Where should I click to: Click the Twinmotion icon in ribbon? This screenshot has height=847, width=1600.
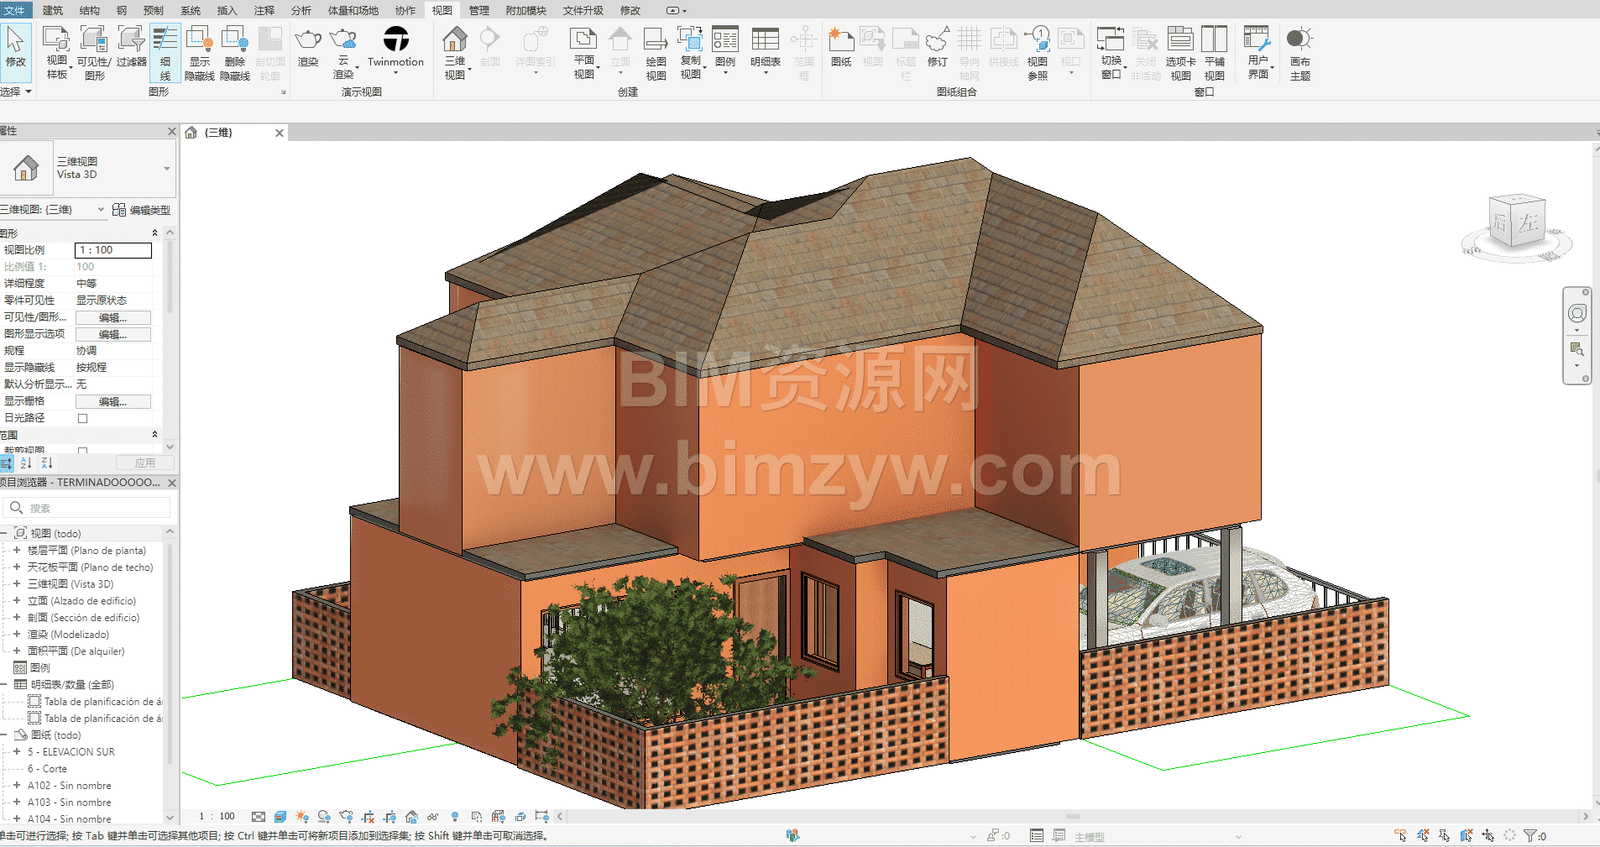click(395, 40)
